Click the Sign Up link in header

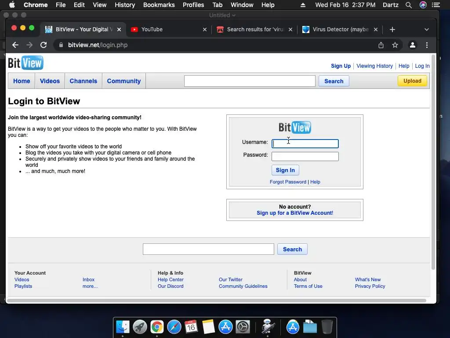pos(341,66)
